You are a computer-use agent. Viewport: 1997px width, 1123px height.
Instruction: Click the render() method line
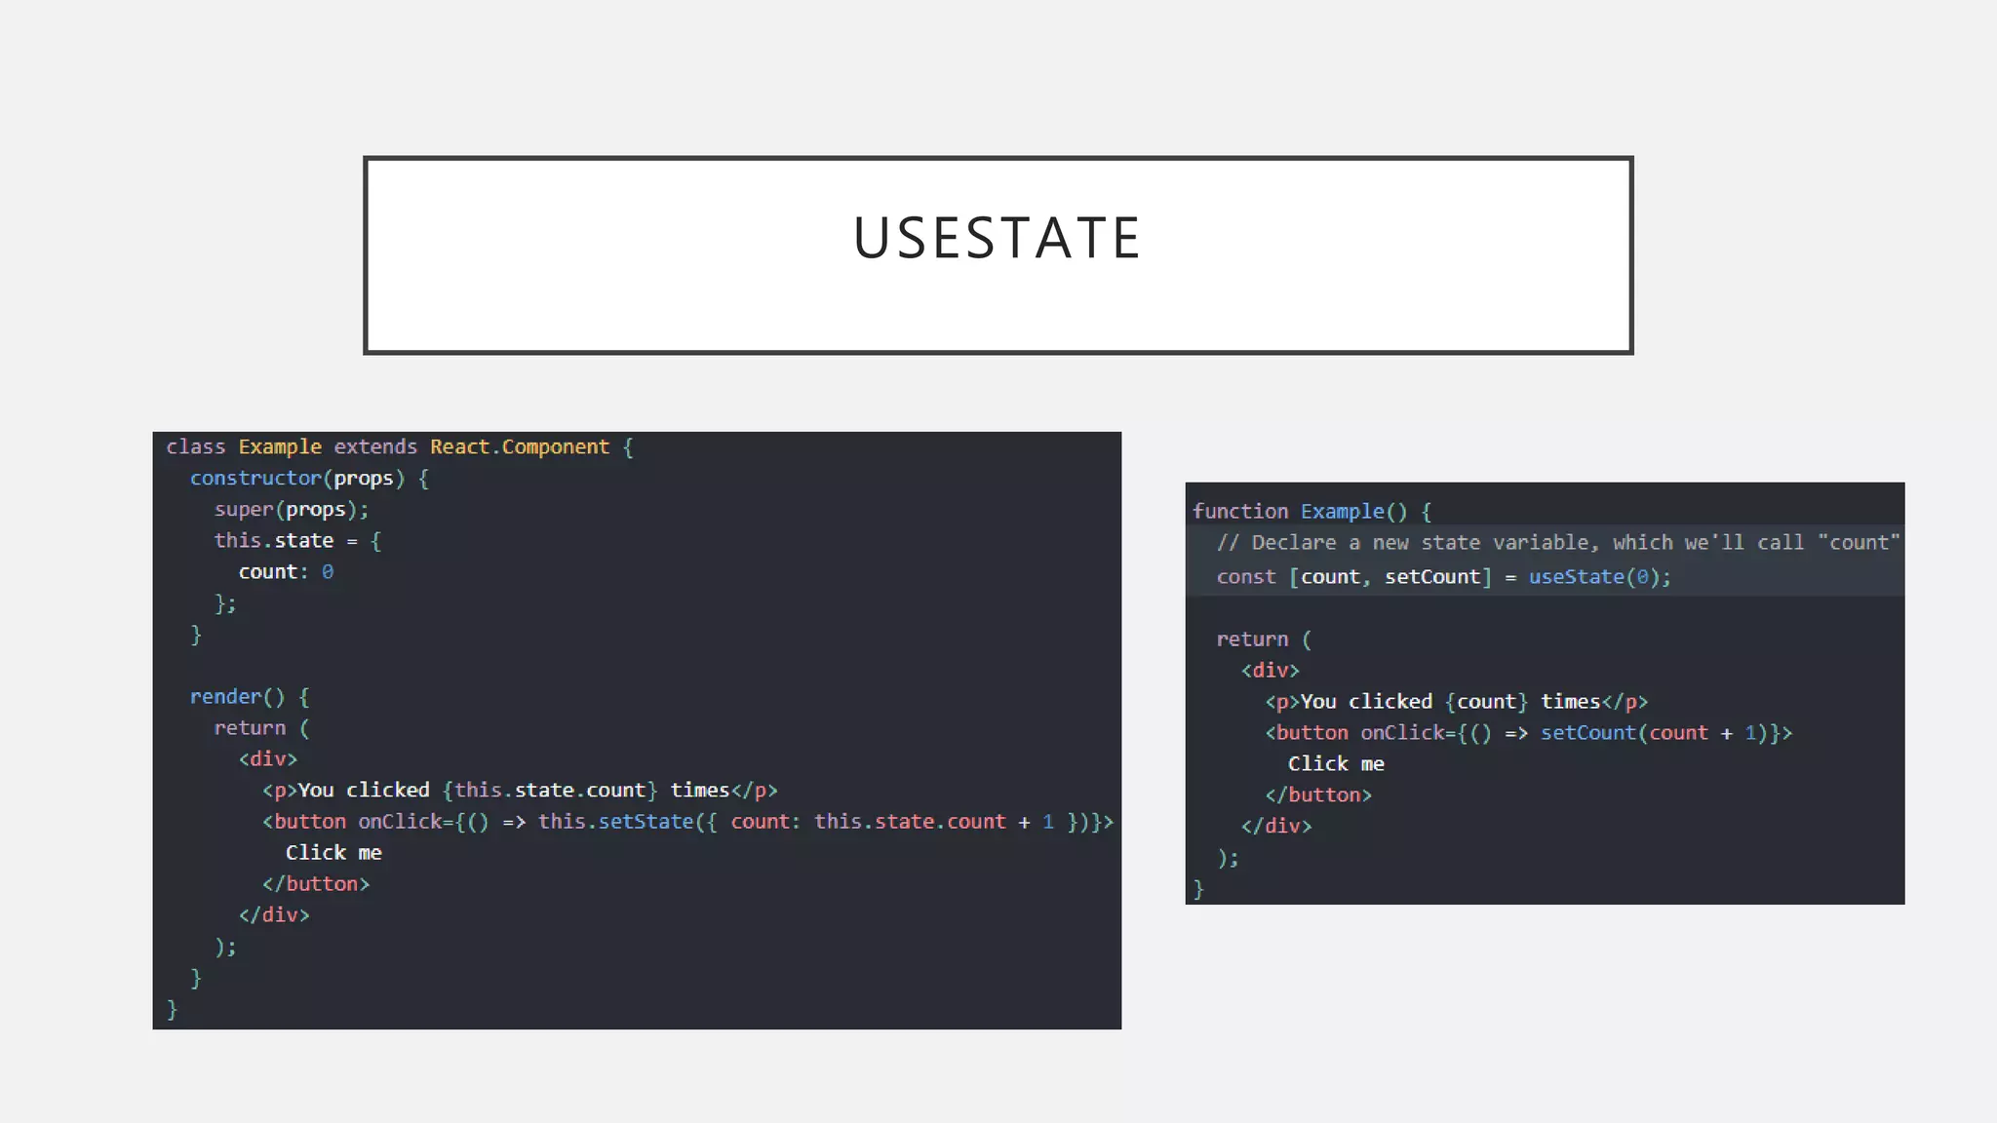(249, 697)
